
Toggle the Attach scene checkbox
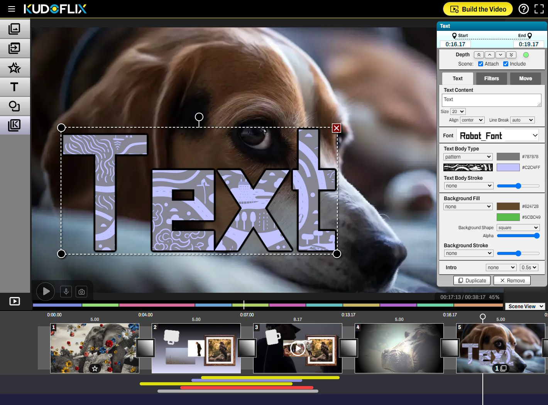480,64
